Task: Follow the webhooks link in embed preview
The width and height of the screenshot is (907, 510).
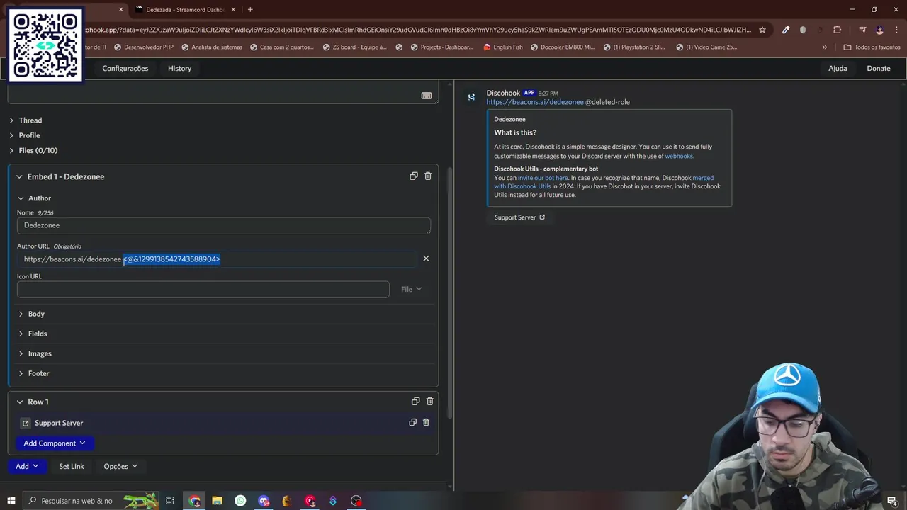Action: tap(679, 156)
